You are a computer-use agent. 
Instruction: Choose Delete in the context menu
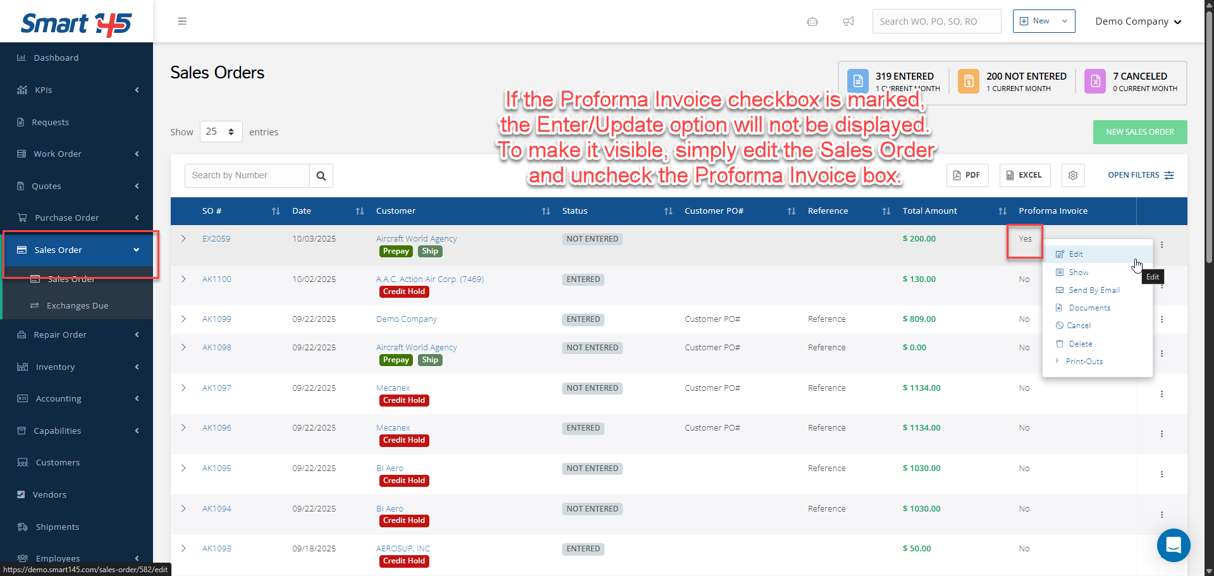pos(1080,344)
